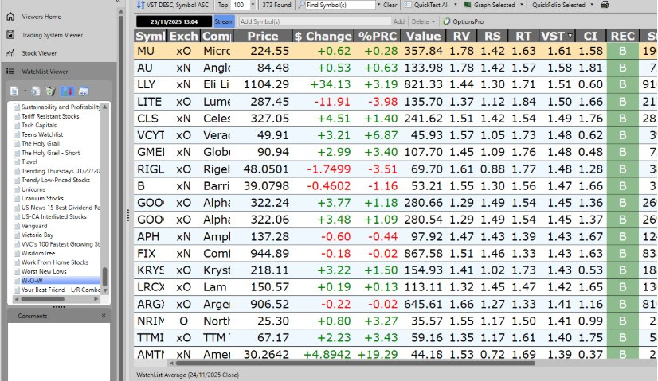Click the date time display 25/11/2025 13:04
The image size is (658, 381).
click(x=174, y=21)
